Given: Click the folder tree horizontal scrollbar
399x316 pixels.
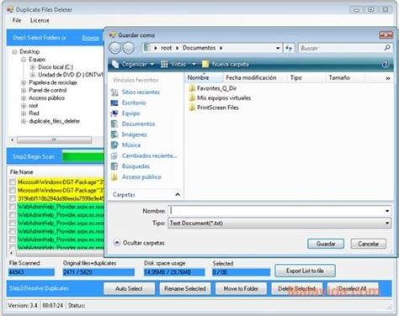Looking at the screenshot, I should (55, 140).
